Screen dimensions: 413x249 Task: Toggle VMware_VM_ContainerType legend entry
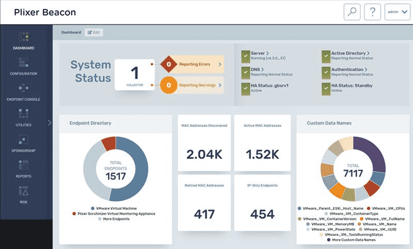pos(351,213)
